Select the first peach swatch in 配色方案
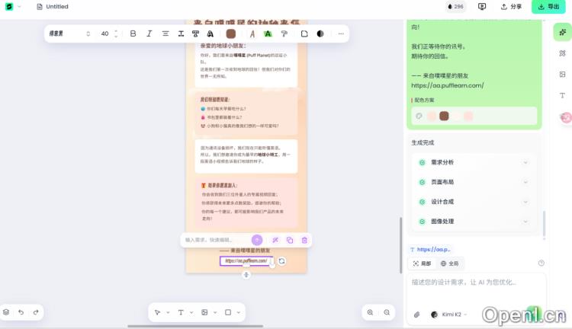 tap(432, 116)
